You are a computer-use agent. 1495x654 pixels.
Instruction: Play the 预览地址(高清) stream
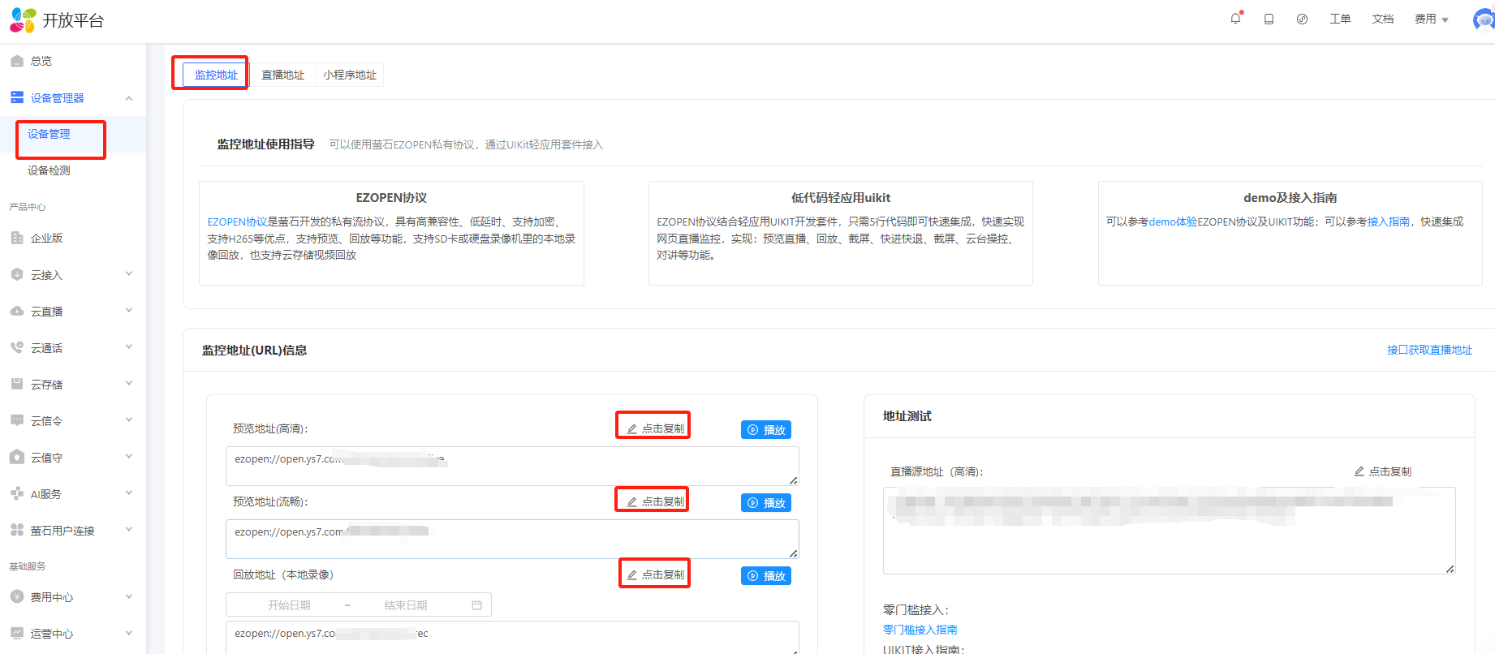765,430
